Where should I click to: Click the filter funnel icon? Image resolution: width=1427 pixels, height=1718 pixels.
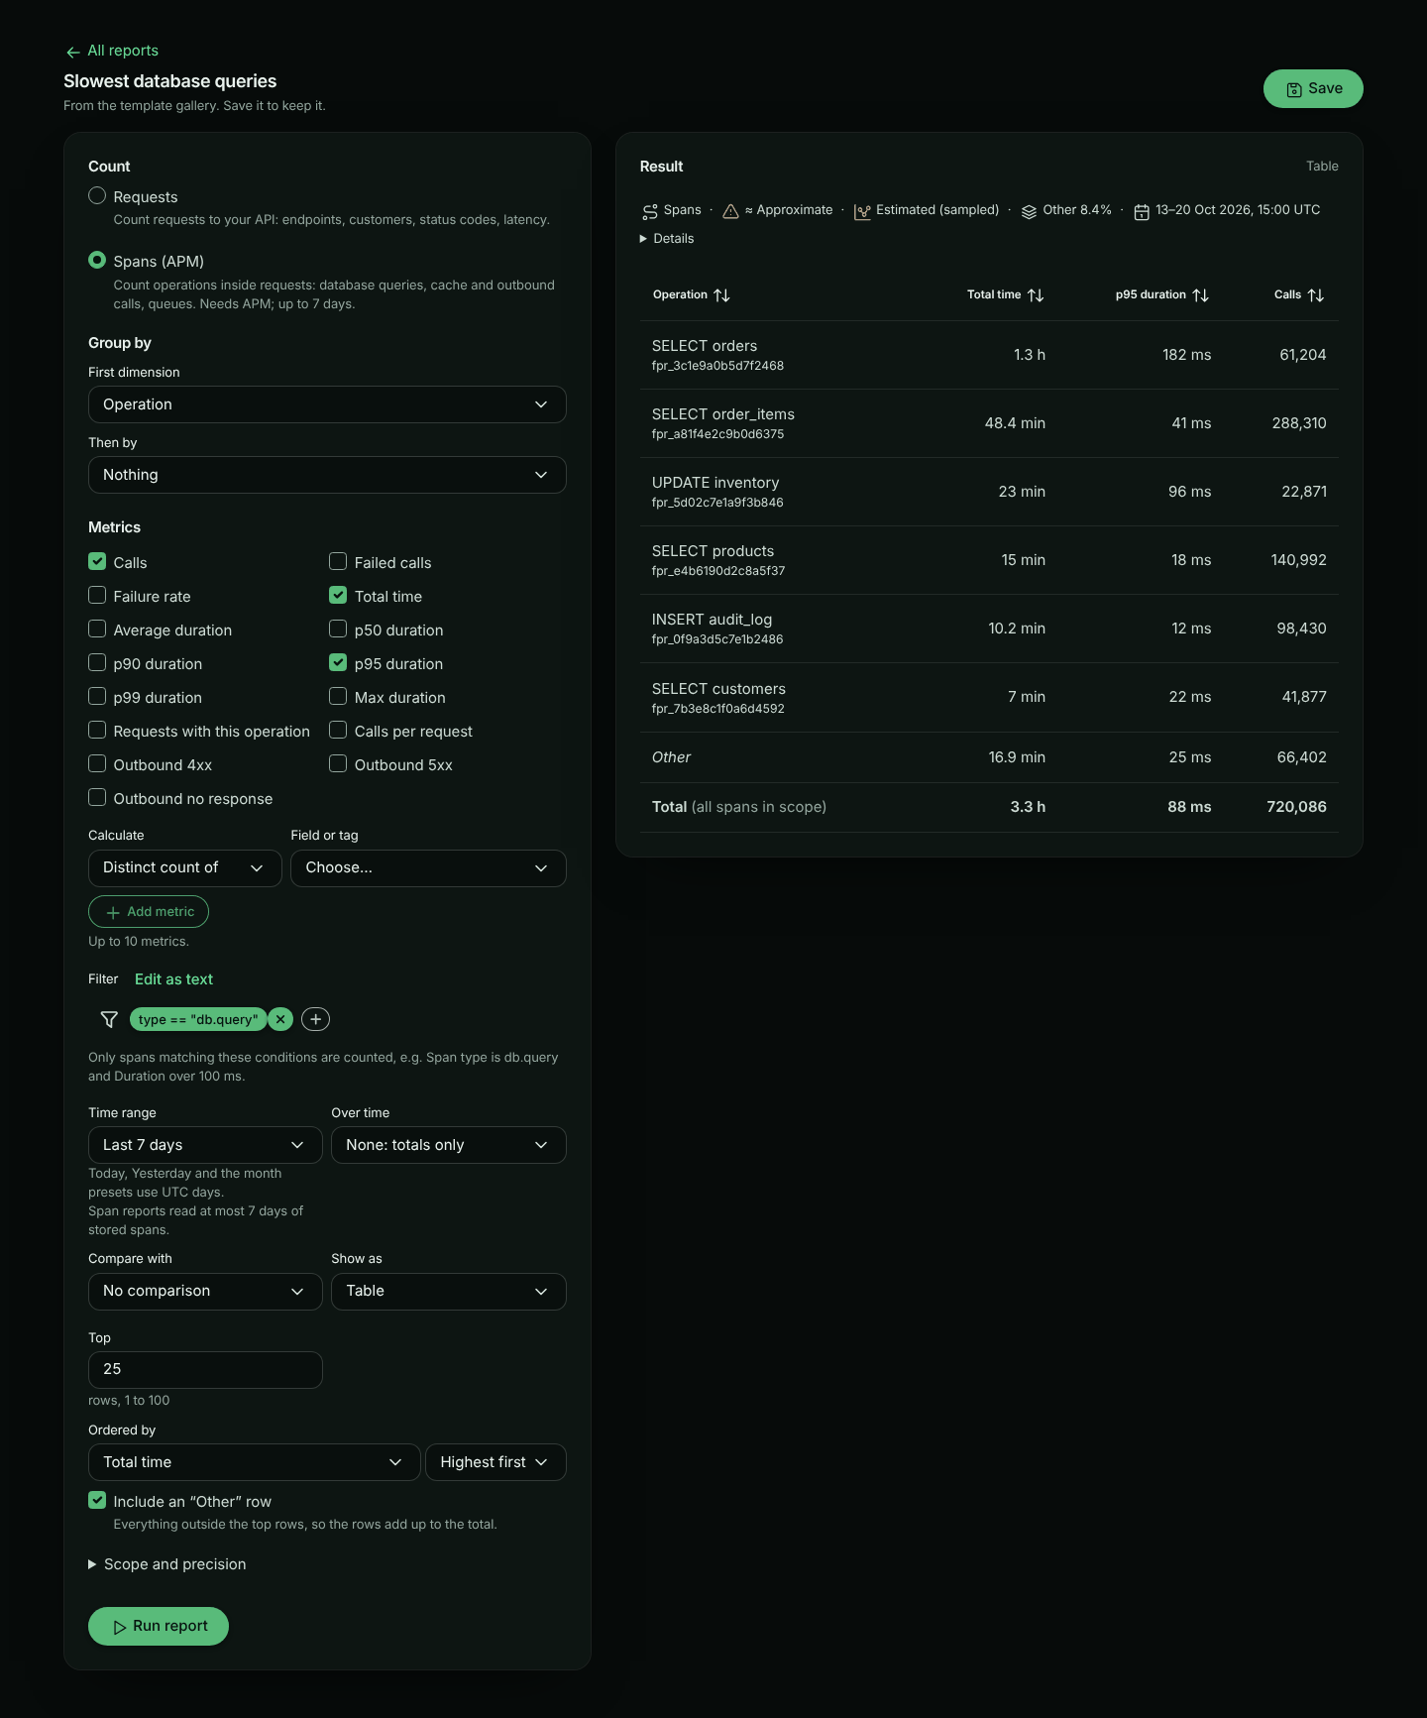click(109, 1019)
